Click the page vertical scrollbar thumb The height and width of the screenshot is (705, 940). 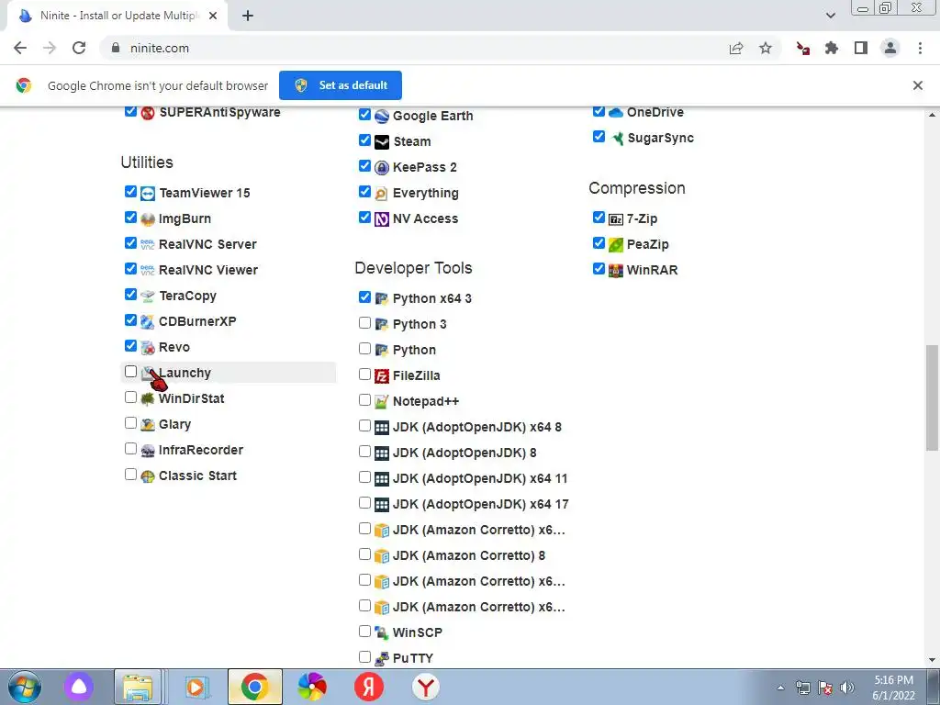[x=932, y=397]
